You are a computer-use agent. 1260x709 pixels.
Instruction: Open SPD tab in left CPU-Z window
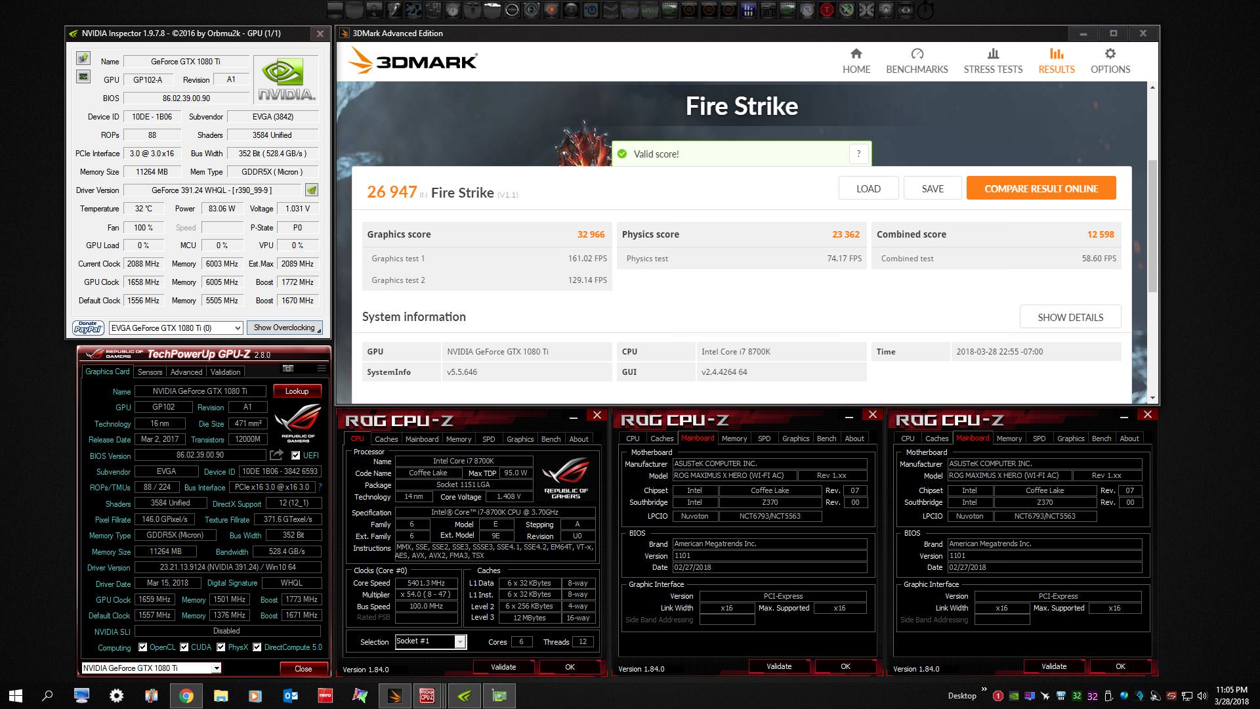(x=489, y=439)
